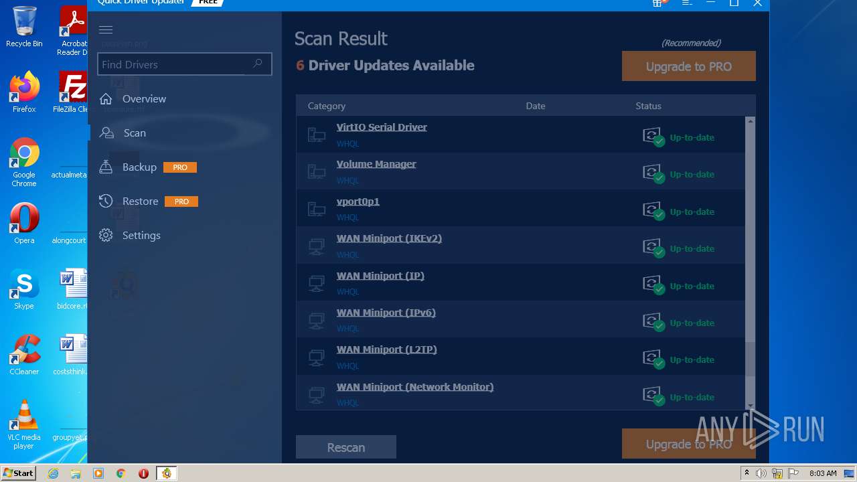Click the PRO badge next to Backup

coord(180,167)
